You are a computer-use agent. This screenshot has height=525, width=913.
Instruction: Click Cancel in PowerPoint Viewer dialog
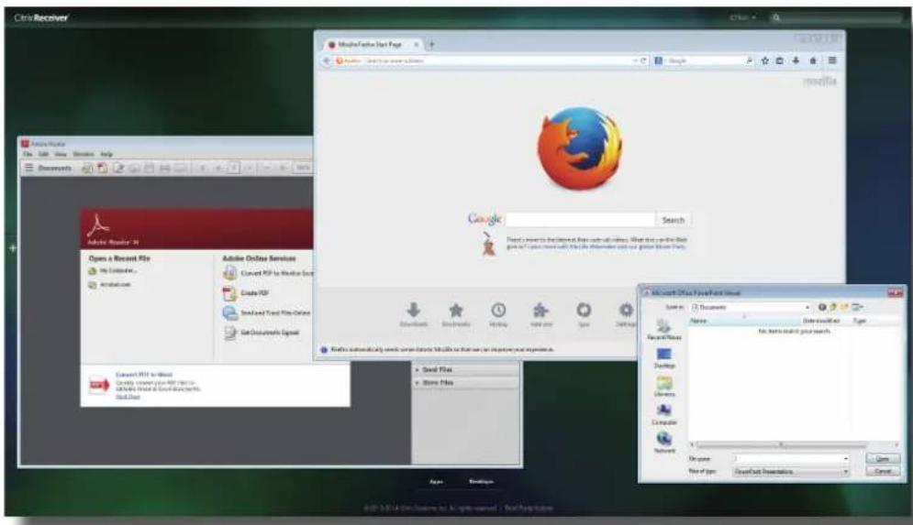(x=883, y=472)
